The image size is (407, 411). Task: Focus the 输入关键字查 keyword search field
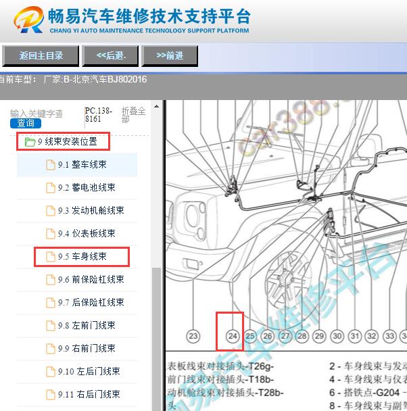pyautogui.click(x=36, y=114)
